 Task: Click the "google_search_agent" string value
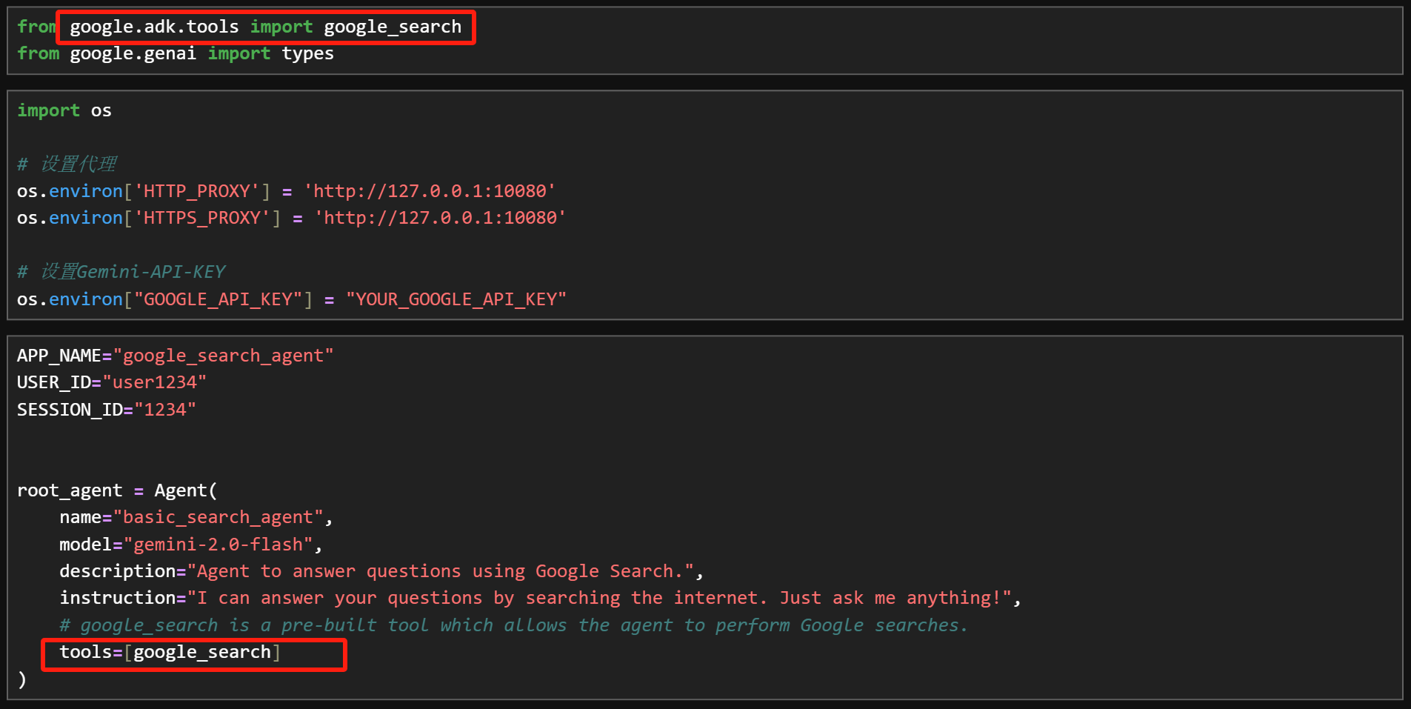(223, 356)
